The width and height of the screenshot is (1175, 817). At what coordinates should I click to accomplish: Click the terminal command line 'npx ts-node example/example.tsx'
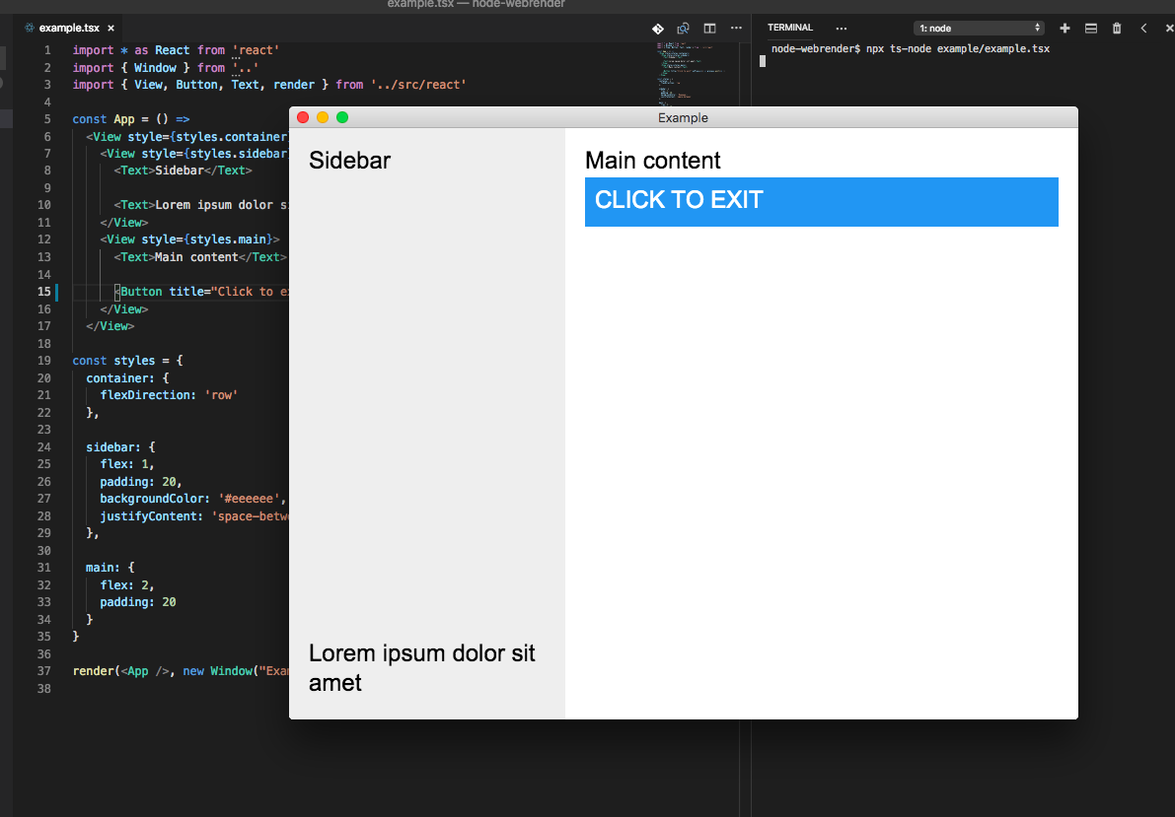coord(958,48)
